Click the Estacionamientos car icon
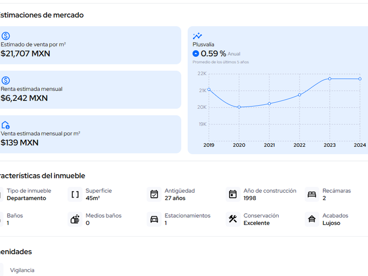The width and height of the screenshot is (368, 276). pos(154,219)
